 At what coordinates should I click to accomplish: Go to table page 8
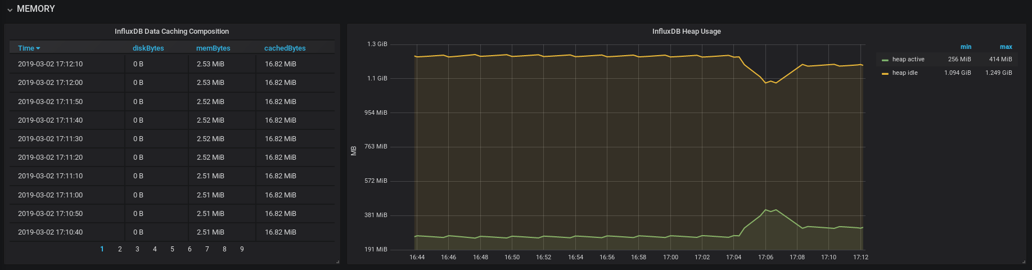[x=224, y=249]
